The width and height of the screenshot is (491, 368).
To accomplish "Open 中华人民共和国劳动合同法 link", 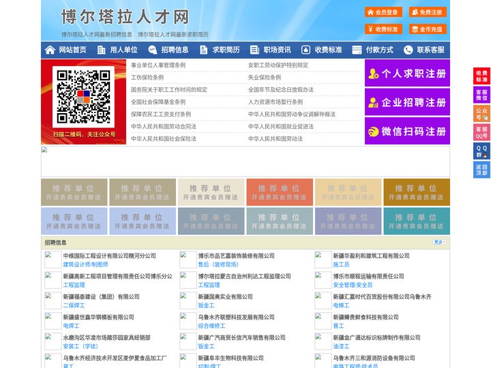I will pyautogui.click(x=164, y=127).
